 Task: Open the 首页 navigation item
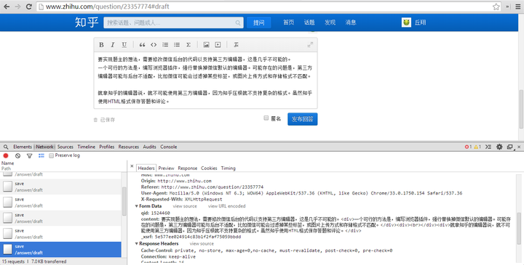coord(288,23)
